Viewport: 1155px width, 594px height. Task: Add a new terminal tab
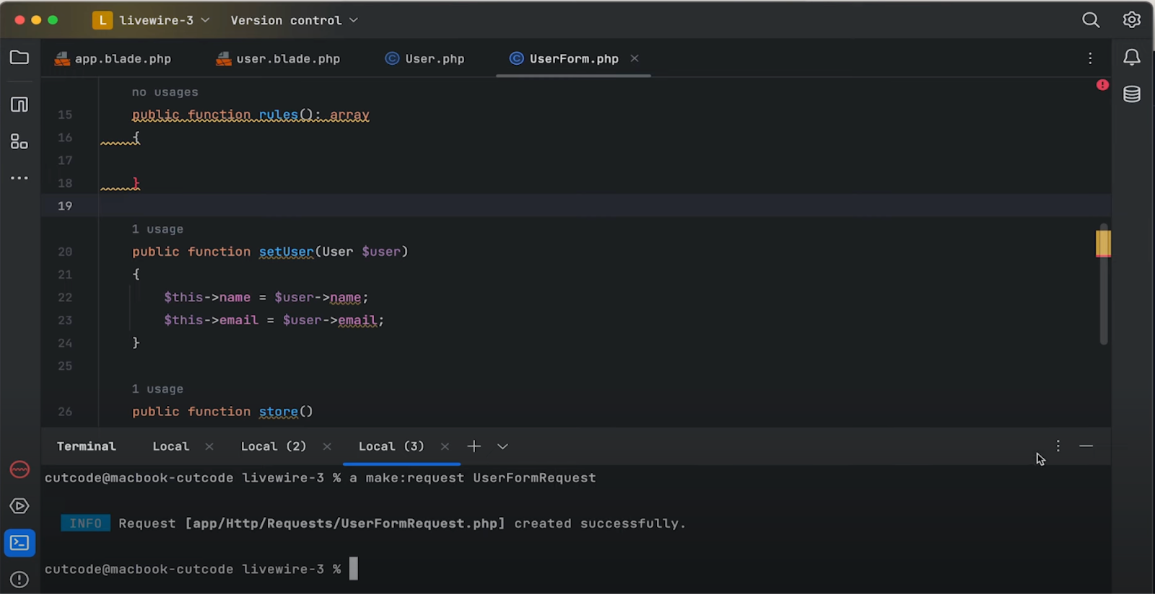coord(474,446)
